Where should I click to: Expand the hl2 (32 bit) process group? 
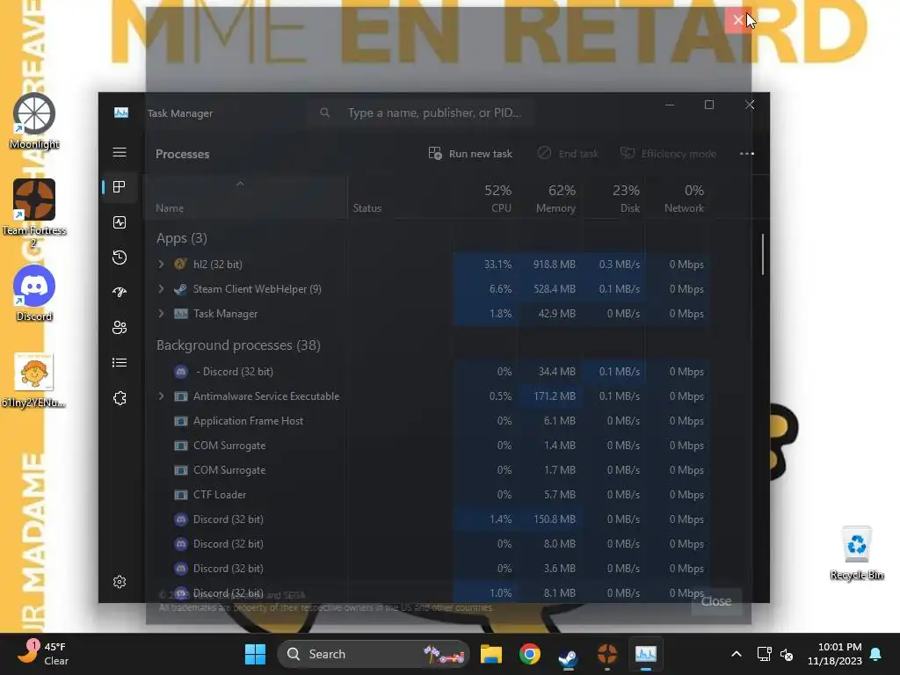click(x=162, y=264)
